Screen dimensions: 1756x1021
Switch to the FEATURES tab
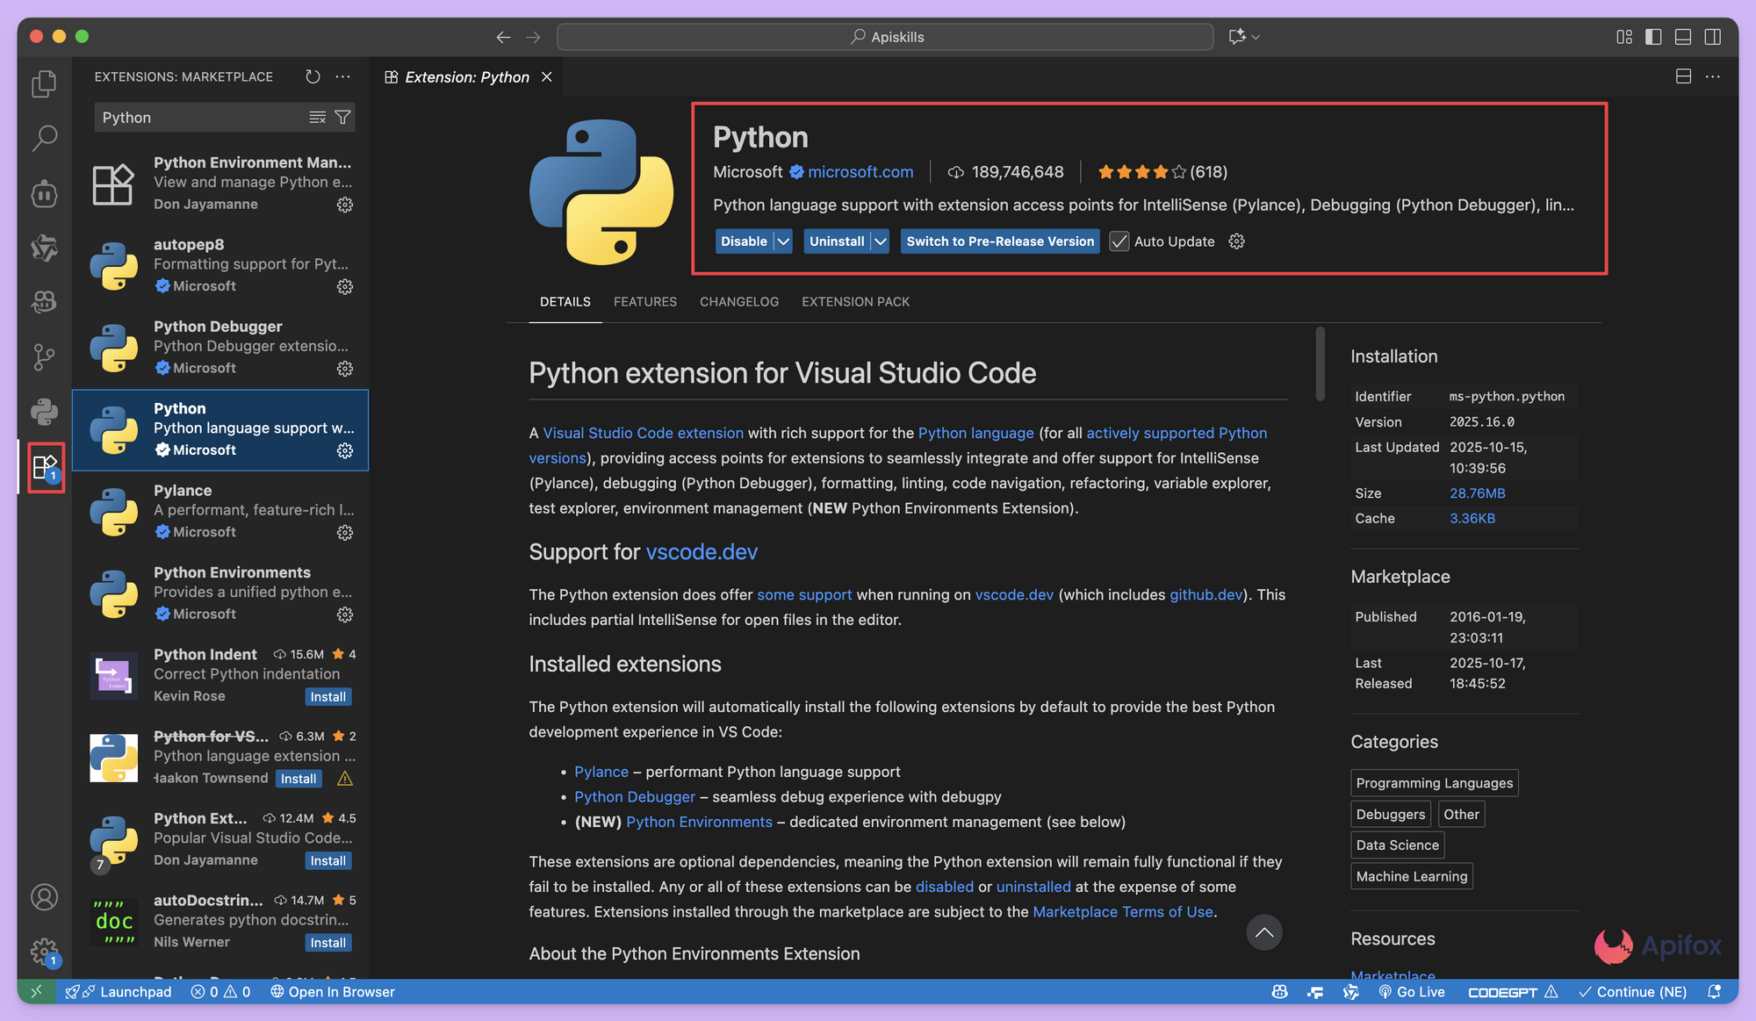[x=644, y=302]
